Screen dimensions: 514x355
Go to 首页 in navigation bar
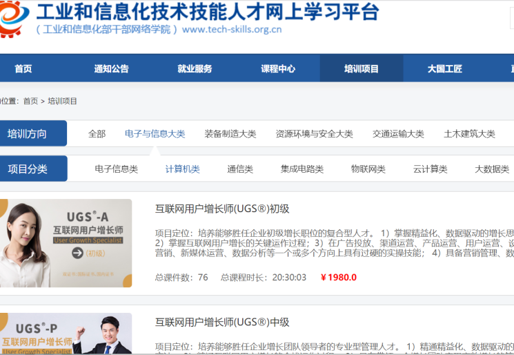pos(23,68)
